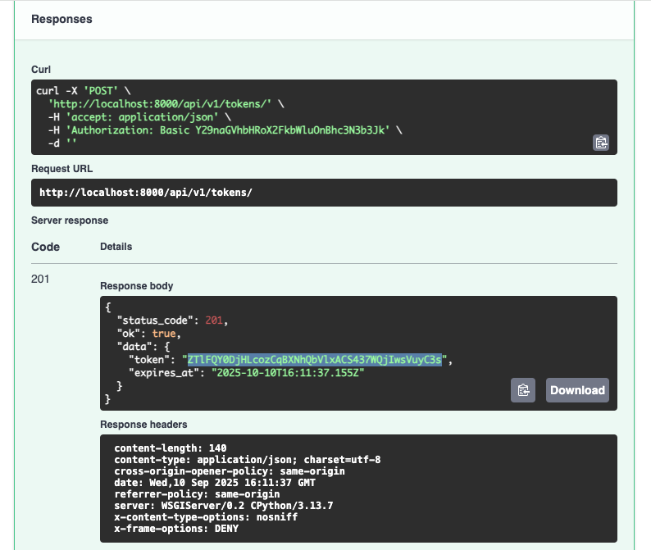This screenshot has width=651, height=550.
Task: Click the curl tokens URL line
Action: (x=166, y=104)
